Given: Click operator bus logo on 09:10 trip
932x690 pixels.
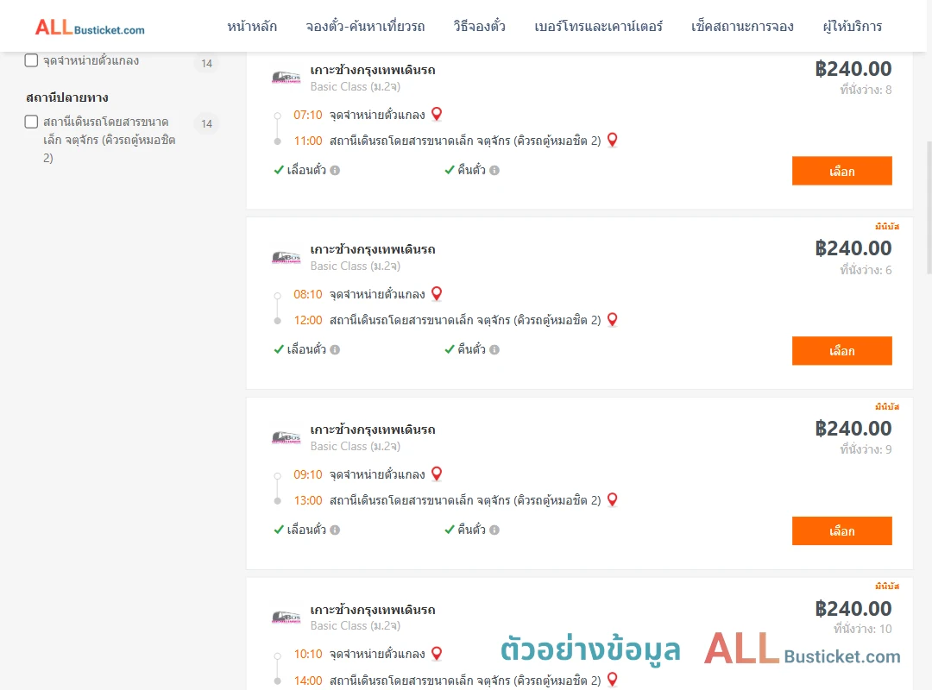Looking at the screenshot, I should [286, 437].
